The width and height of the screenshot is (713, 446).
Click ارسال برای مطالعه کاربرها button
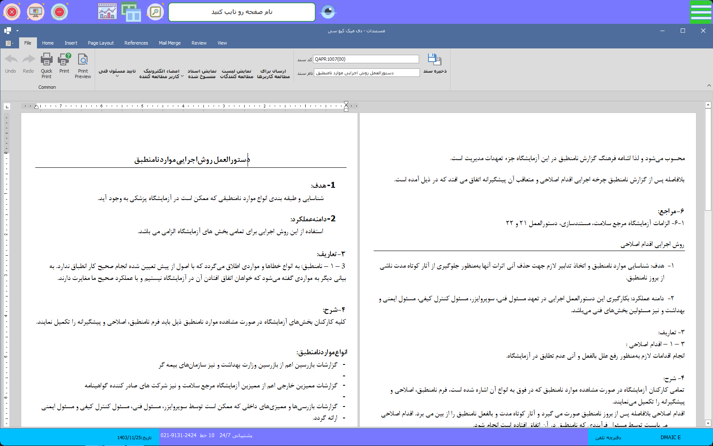tap(273, 73)
